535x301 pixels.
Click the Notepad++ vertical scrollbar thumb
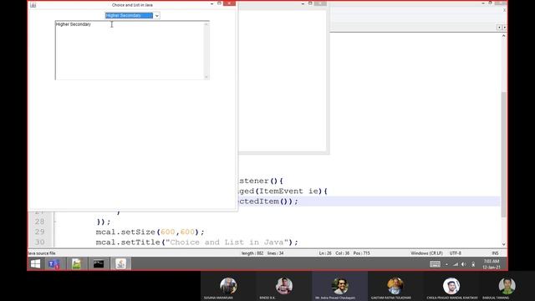pyautogui.click(x=503, y=154)
